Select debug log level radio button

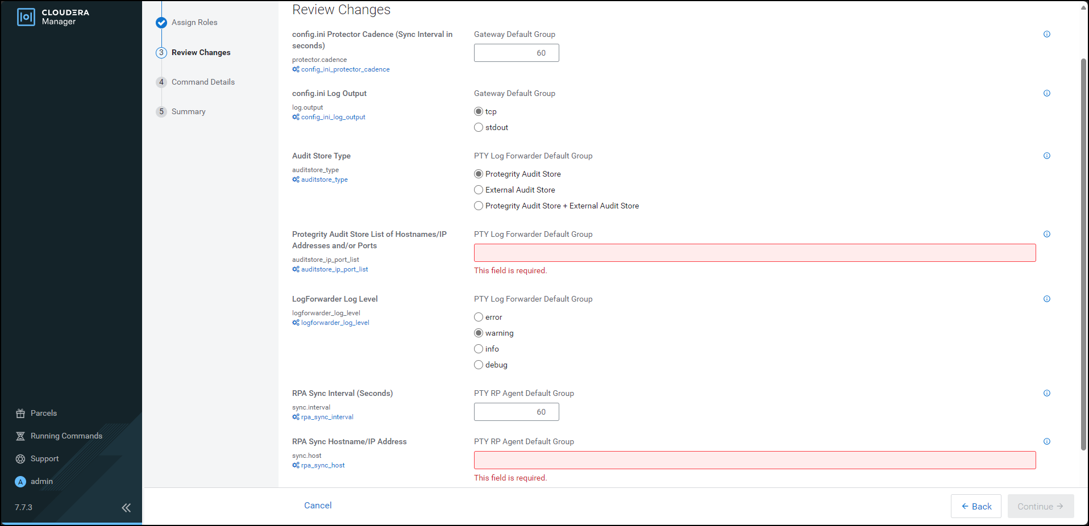point(479,365)
